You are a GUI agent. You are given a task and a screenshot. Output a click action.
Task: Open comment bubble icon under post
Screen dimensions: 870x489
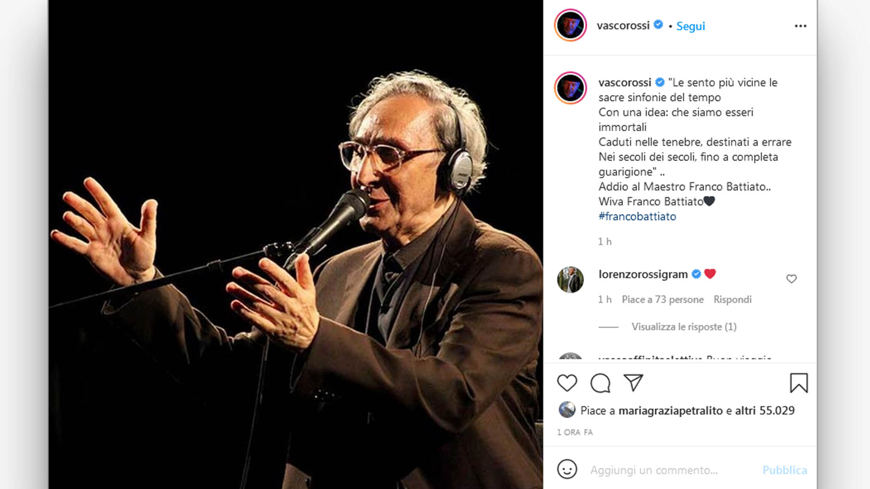pyautogui.click(x=600, y=383)
